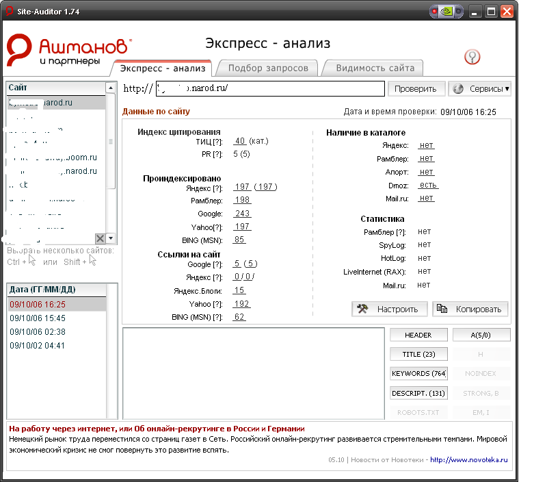Viewport: 547px width, 482px height.
Task: Click the PR [?] help label
Action: tap(212, 154)
